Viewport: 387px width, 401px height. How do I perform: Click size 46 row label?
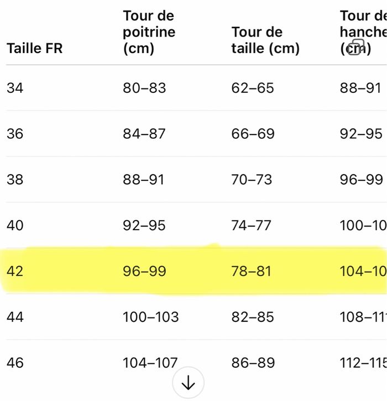[x=15, y=363]
